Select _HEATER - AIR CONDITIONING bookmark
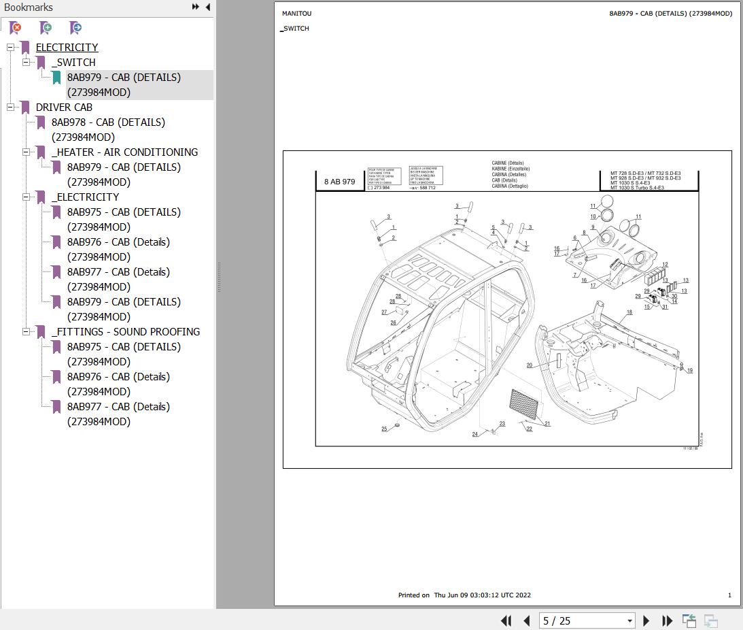The height and width of the screenshot is (630, 743). (124, 152)
